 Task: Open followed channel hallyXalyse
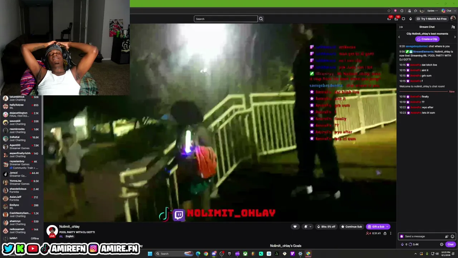click(x=21, y=106)
